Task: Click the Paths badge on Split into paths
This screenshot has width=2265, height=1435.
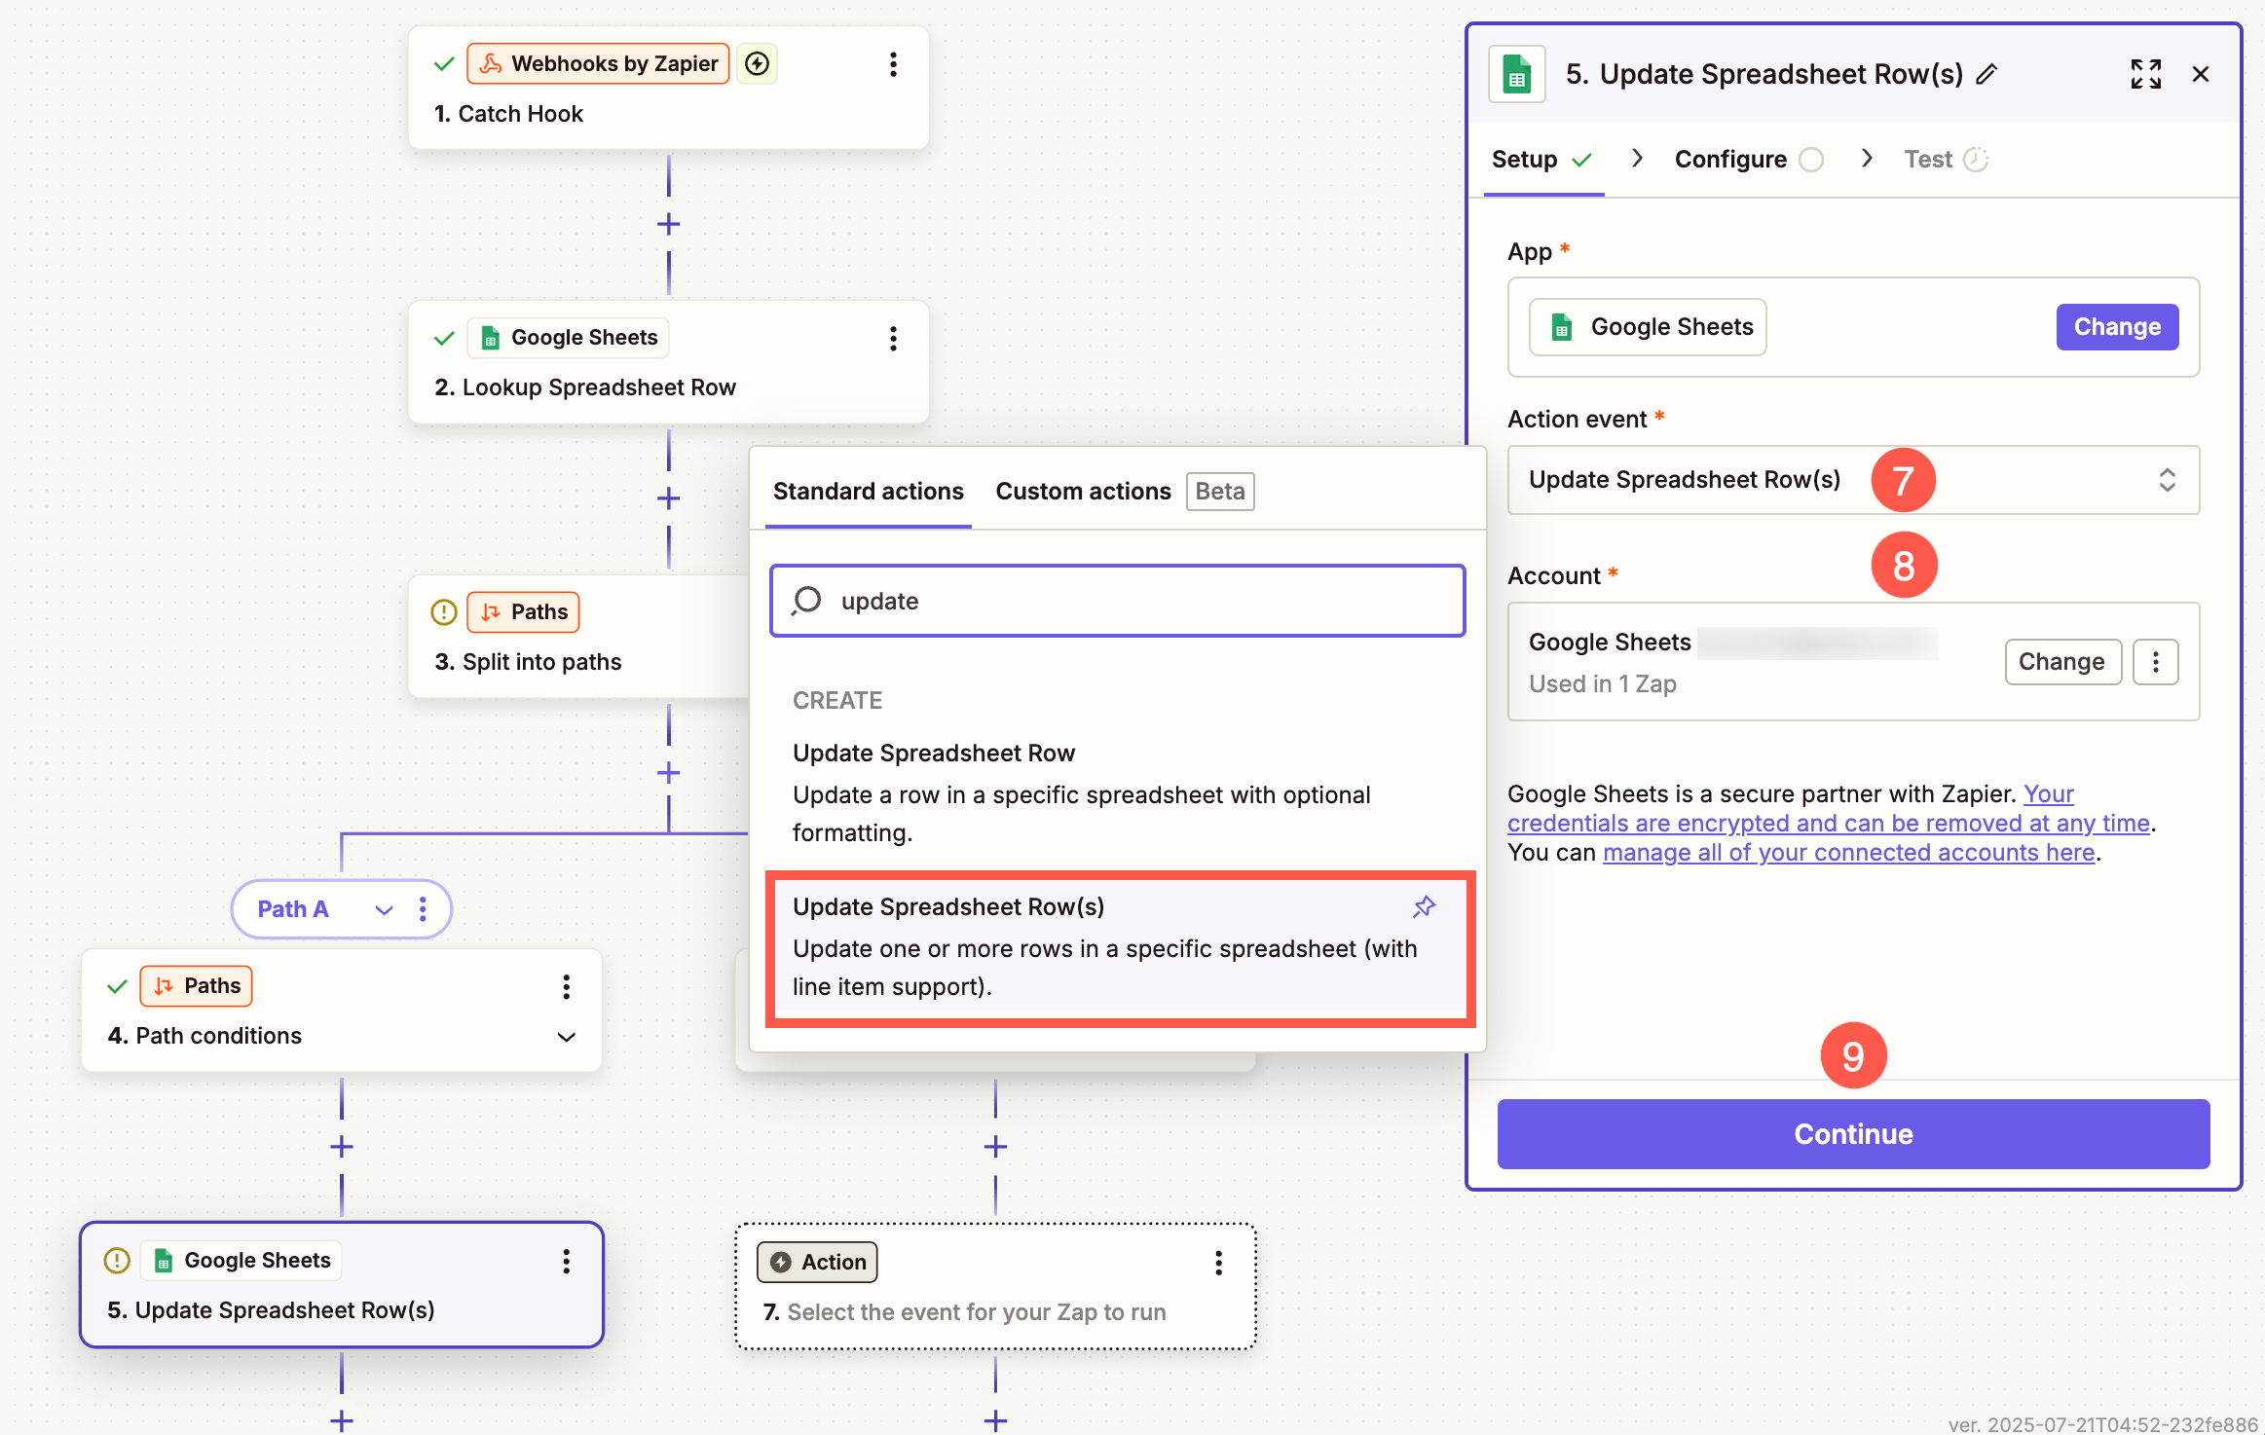Action: 523,612
